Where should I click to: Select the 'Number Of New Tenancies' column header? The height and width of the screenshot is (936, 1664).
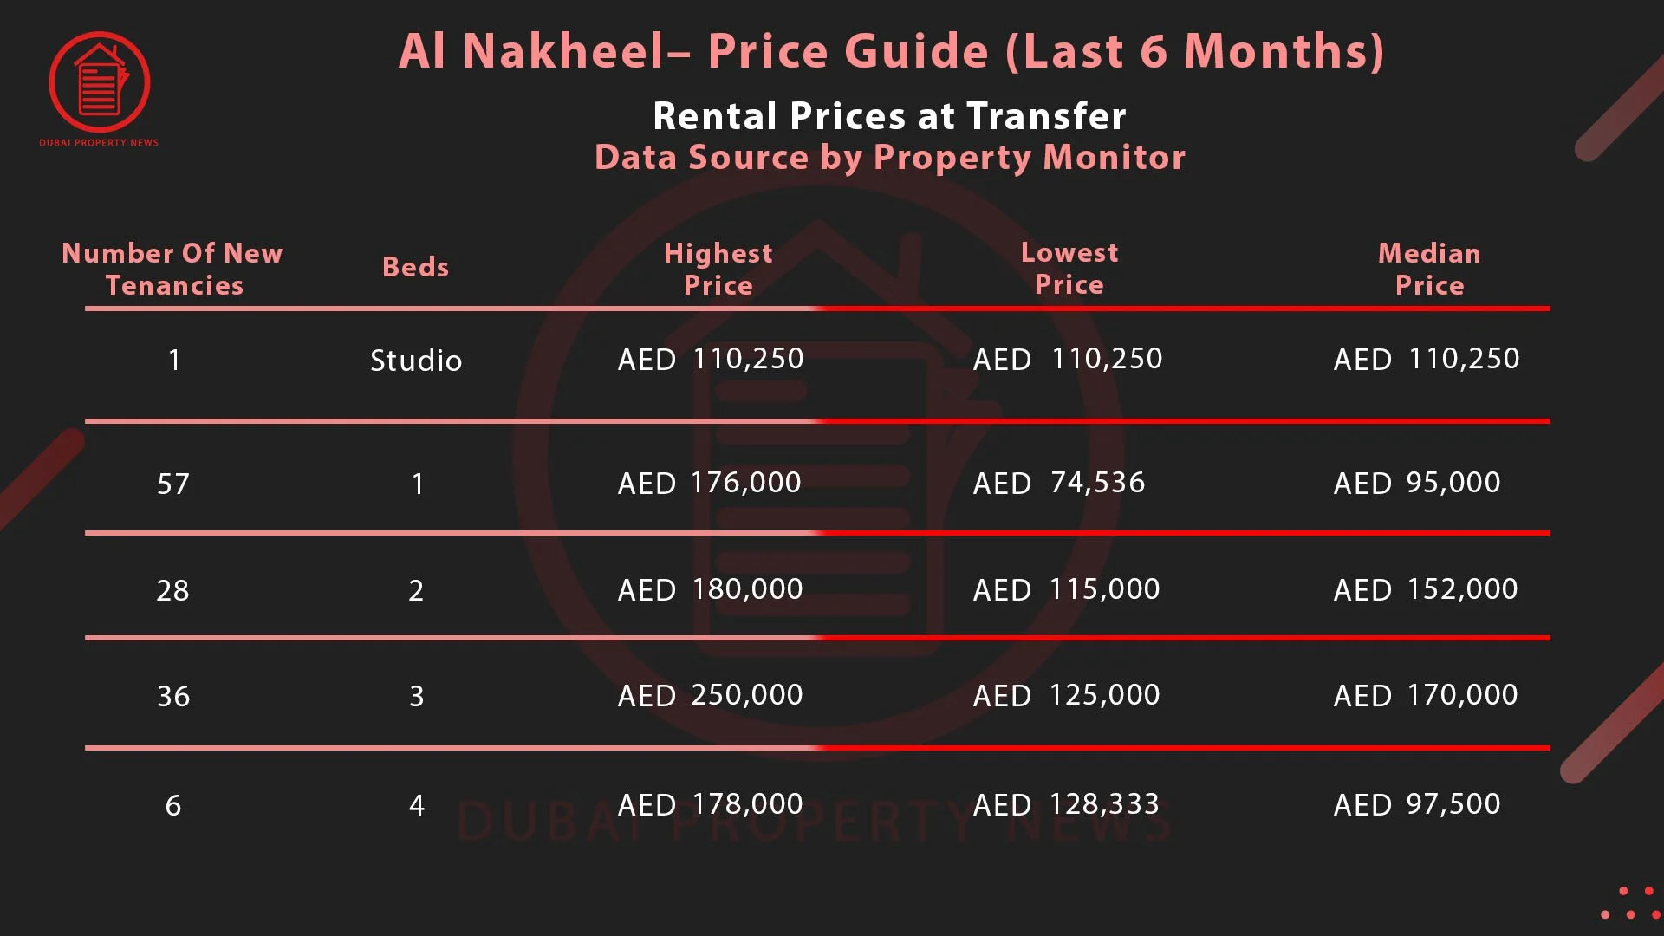point(173,269)
